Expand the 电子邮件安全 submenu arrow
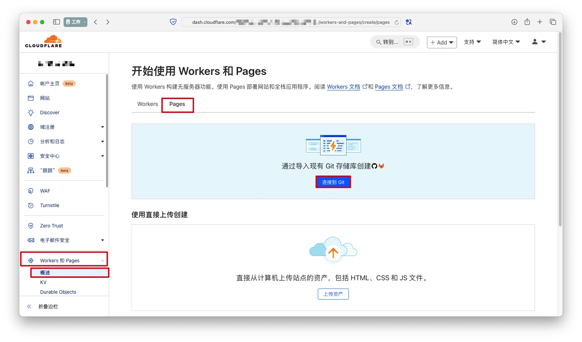 coord(103,240)
